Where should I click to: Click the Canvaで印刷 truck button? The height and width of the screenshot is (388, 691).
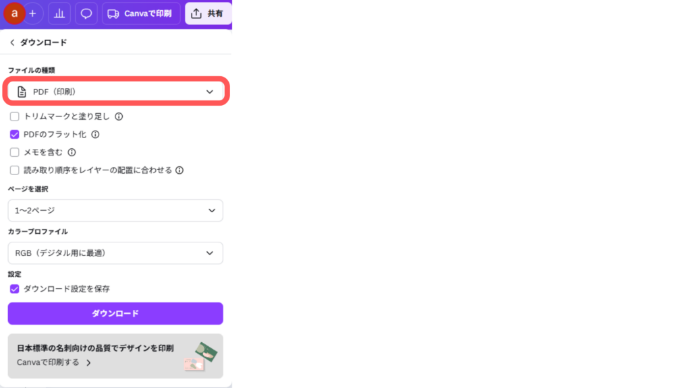click(141, 13)
